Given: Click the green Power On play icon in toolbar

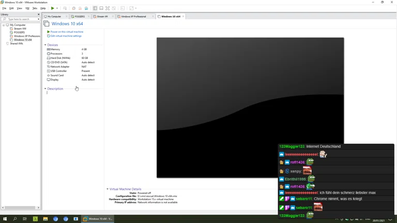Looking at the screenshot, I should point(52,8).
